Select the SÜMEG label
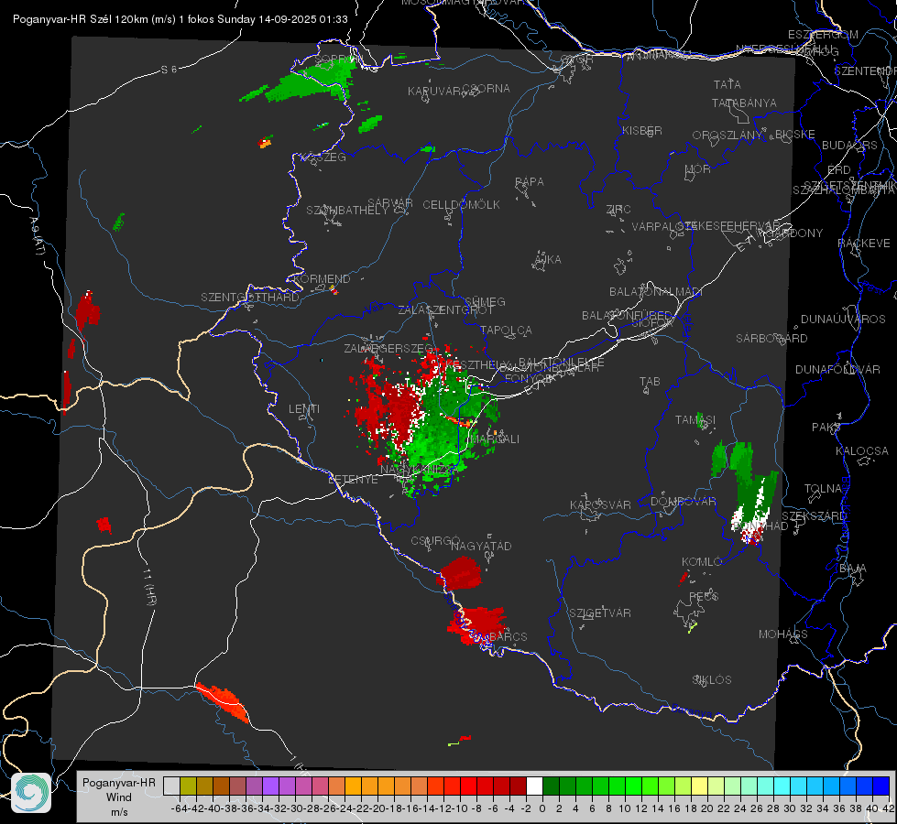897x824 pixels. [485, 301]
